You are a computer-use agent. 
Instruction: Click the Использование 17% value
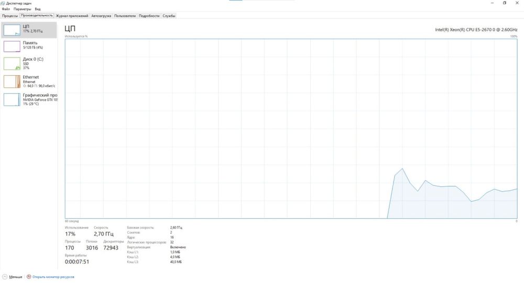click(x=70, y=234)
